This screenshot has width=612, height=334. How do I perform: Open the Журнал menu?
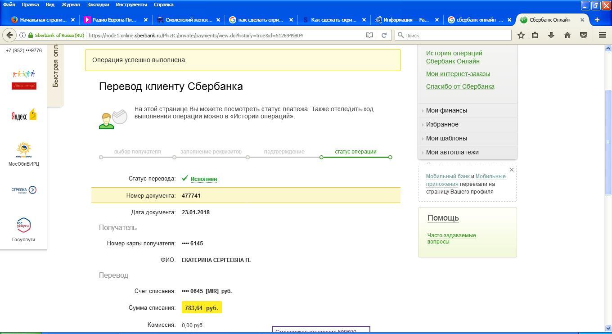pos(71,5)
